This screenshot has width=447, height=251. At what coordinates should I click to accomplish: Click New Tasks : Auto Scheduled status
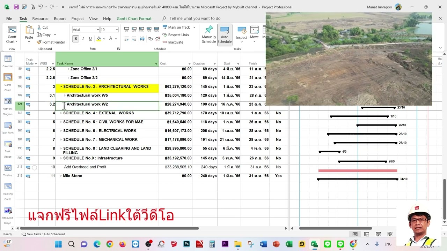pos(43,234)
